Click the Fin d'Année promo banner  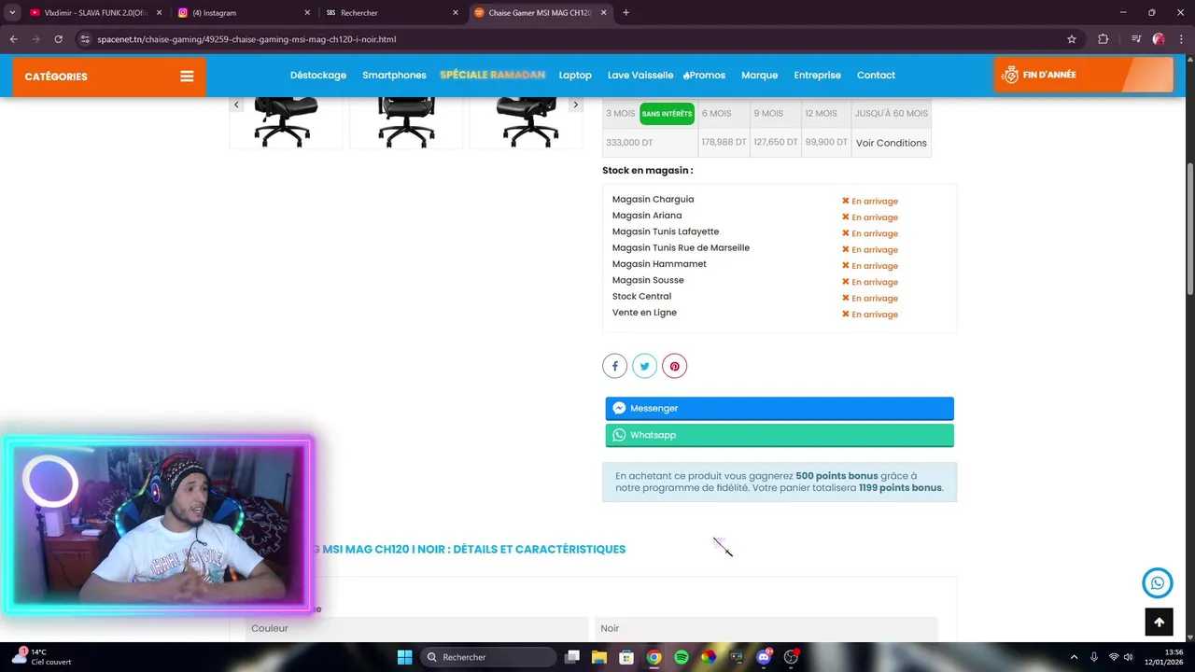[x=1084, y=75]
